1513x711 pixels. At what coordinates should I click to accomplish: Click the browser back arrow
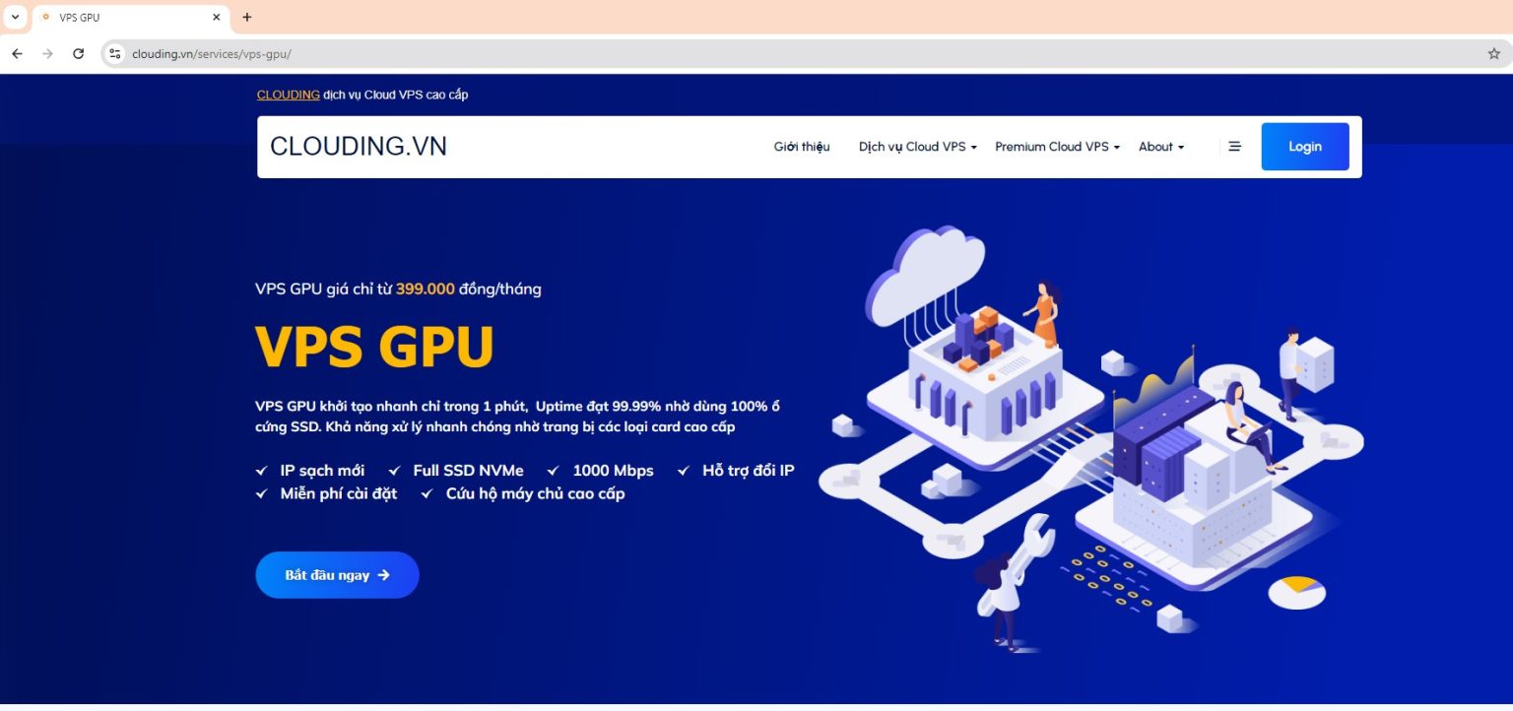[16, 53]
